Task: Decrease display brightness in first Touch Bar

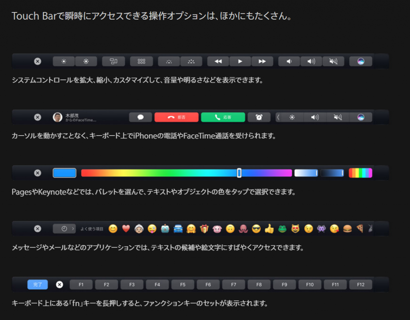Action: pos(64,61)
